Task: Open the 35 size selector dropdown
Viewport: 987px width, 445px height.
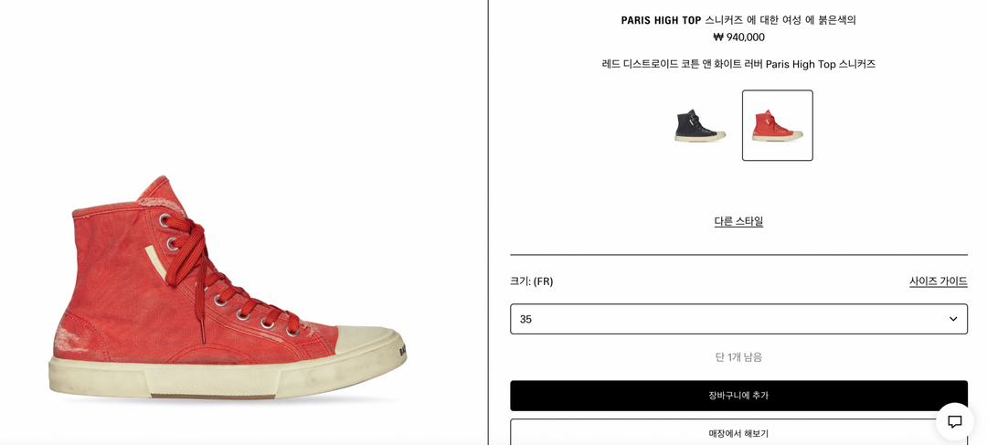Action: click(738, 319)
